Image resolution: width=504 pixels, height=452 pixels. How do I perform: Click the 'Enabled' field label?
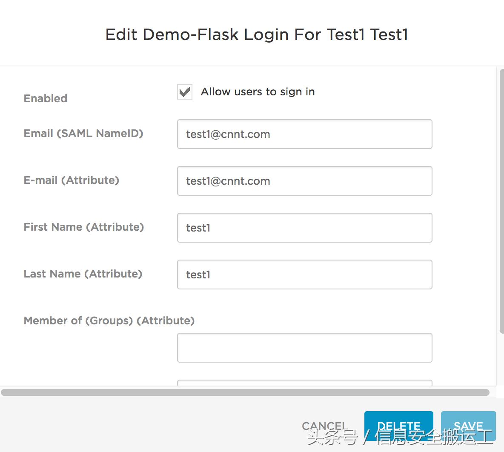click(46, 98)
